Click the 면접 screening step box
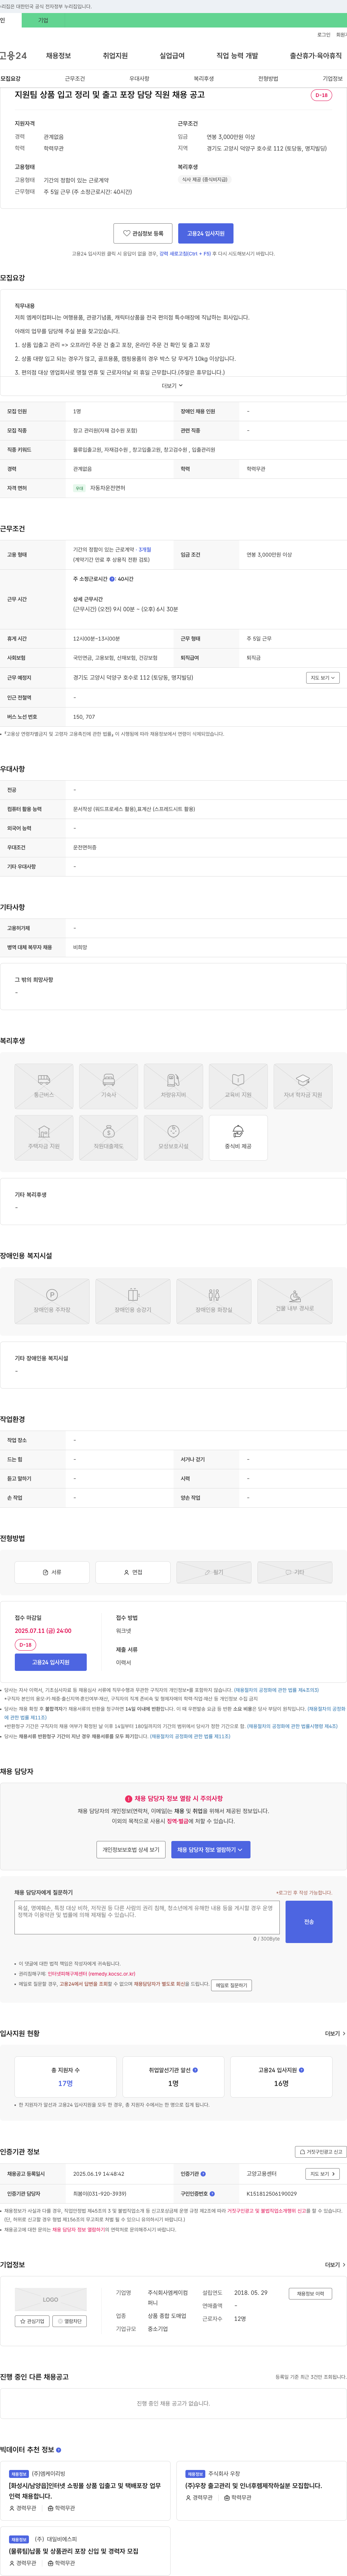The image size is (347, 2576). (133, 1572)
